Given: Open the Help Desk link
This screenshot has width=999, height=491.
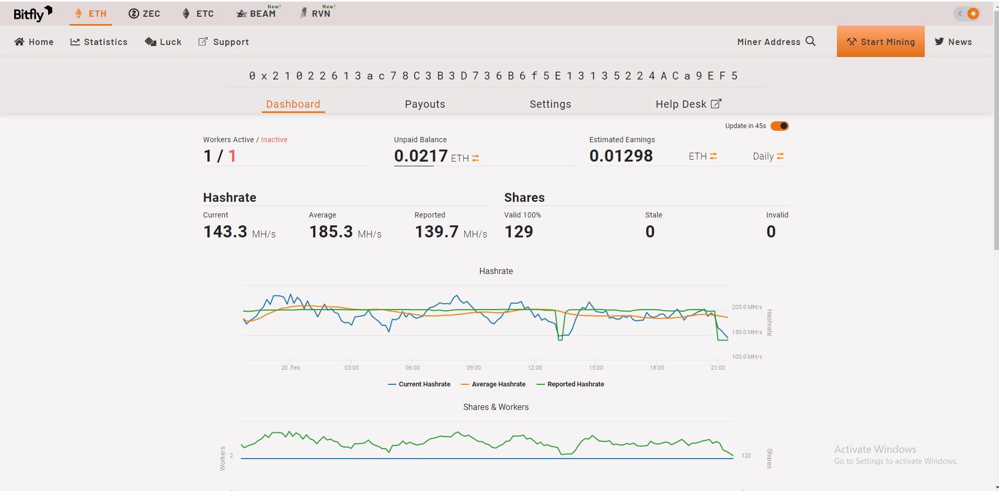Looking at the screenshot, I should 688,104.
